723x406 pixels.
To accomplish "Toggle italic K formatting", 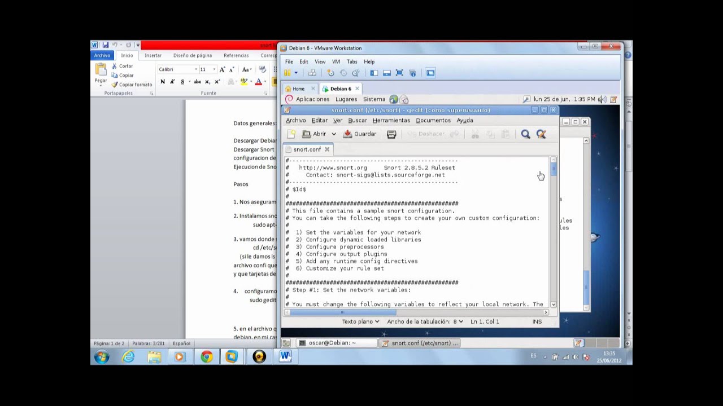I will click(172, 82).
